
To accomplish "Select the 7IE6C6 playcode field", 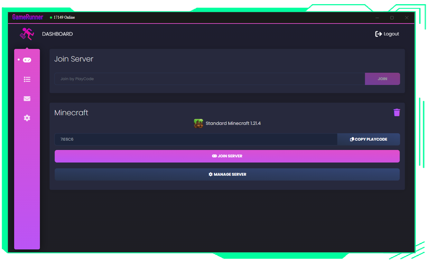I will pyautogui.click(x=195, y=139).
